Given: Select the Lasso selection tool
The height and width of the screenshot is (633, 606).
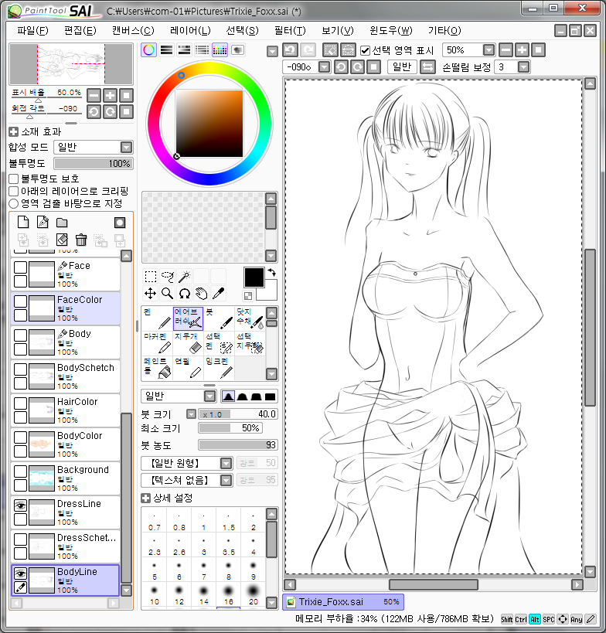Looking at the screenshot, I should click(x=167, y=276).
